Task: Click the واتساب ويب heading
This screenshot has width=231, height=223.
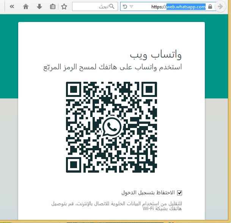Action: tap(156, 55)
